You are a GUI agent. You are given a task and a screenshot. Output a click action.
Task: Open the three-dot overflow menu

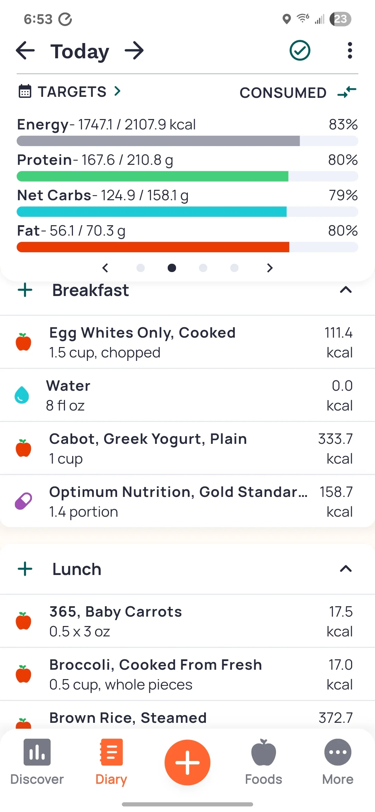click(350, 51)
